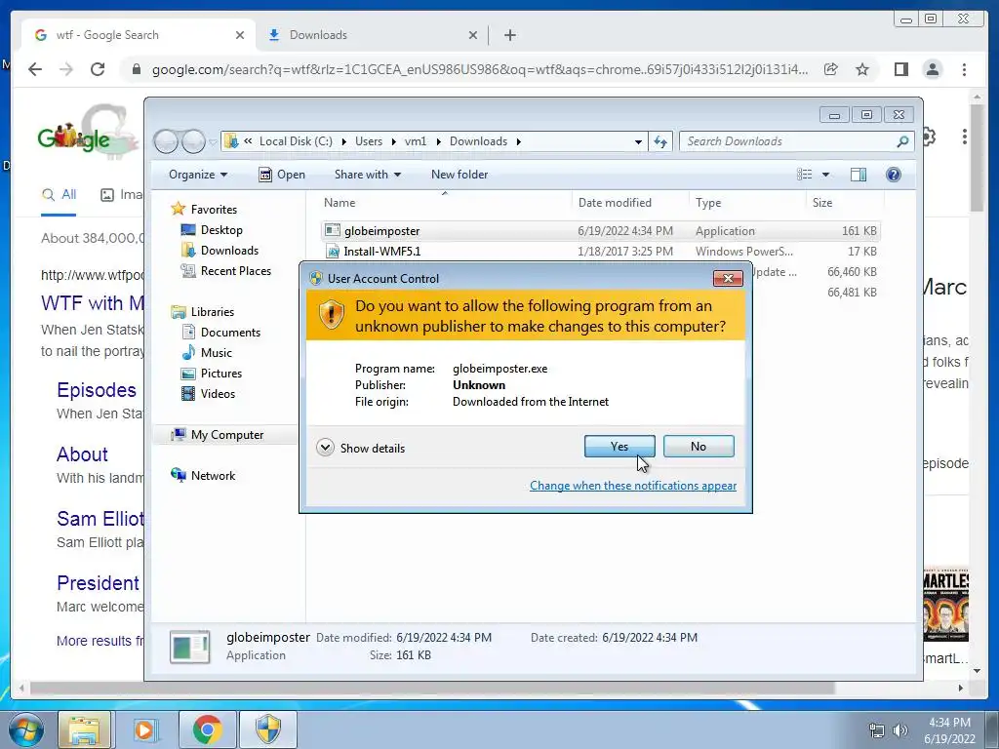999x749 pixels.
Task: Click New folder in Explorer toolbar
Action: pos(460,175)
